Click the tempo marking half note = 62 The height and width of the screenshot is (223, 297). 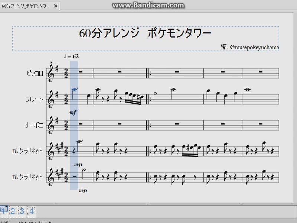coord(71,56)
